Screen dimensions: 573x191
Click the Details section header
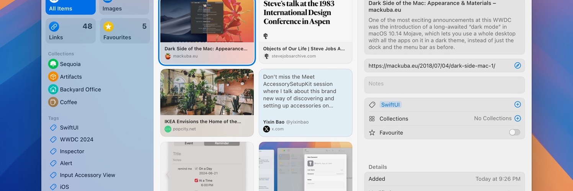[x=378, y=167]
